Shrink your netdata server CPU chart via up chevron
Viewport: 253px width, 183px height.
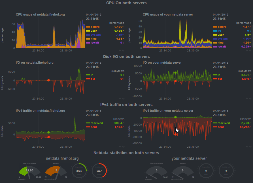(247, 51)
